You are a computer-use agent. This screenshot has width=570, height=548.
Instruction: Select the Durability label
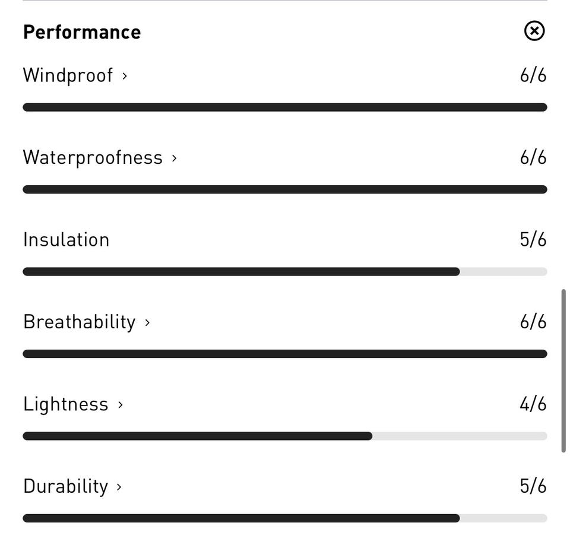tap(66, 486)
